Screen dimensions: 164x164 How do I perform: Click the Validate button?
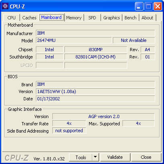click(x=115, y=157)
